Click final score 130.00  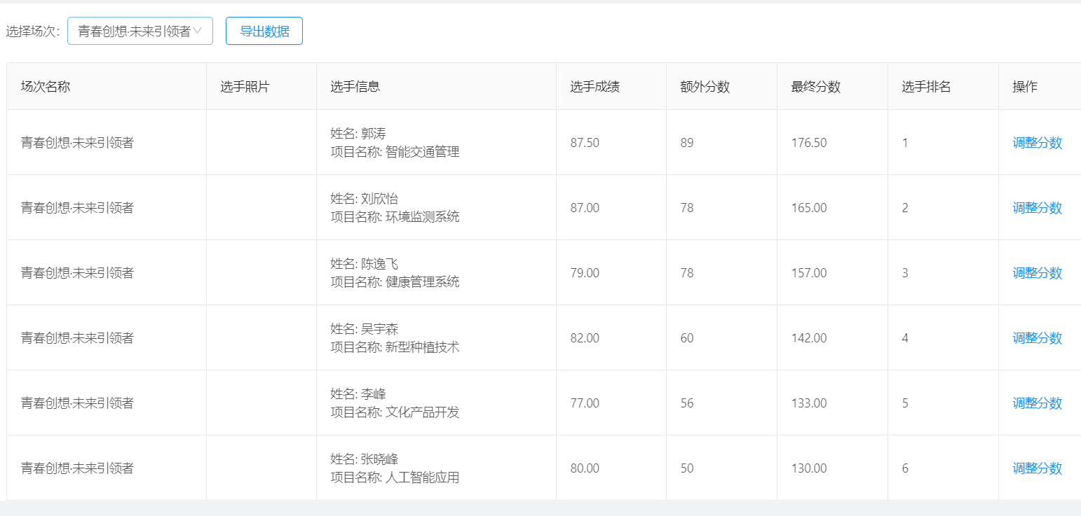click(809, 468)
